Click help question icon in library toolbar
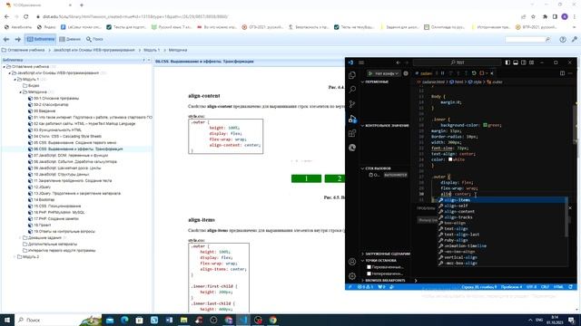Viewport: 581px width, 326px height. pyautogui.click(x=563, y=39)
